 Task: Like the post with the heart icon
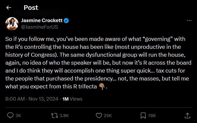99,115
